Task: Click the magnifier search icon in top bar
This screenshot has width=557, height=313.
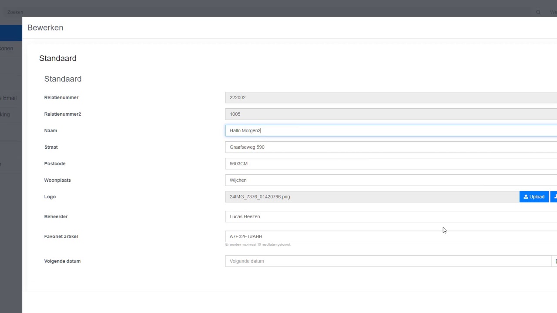Action: coord(538,12)
